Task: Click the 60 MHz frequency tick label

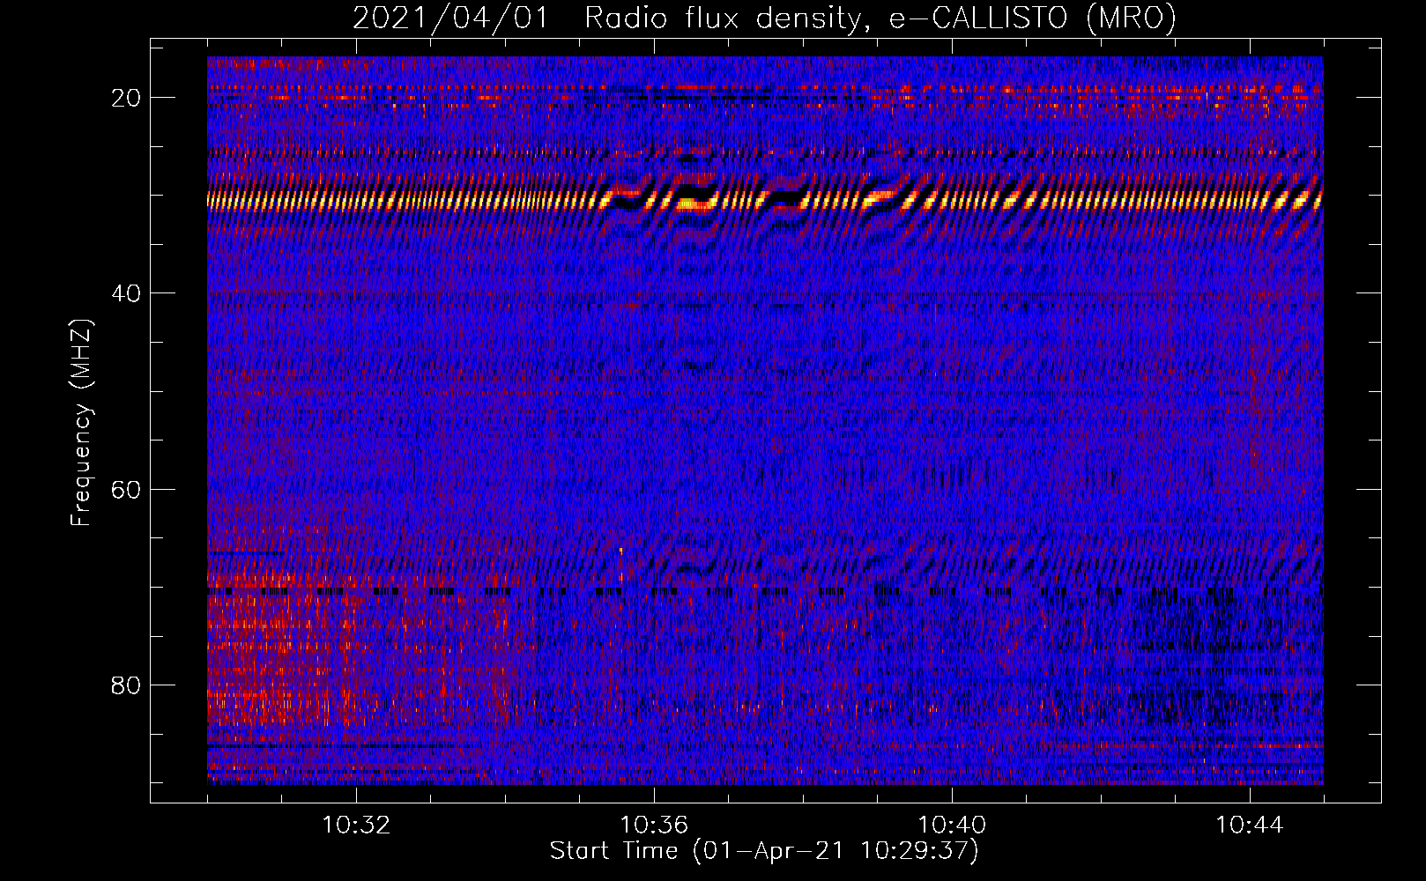Action: click(x=126, y=489)
